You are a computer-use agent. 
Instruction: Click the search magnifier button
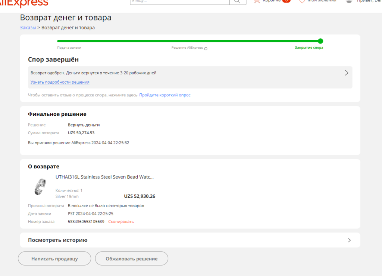pyautogui.click(x=238, y=1)
